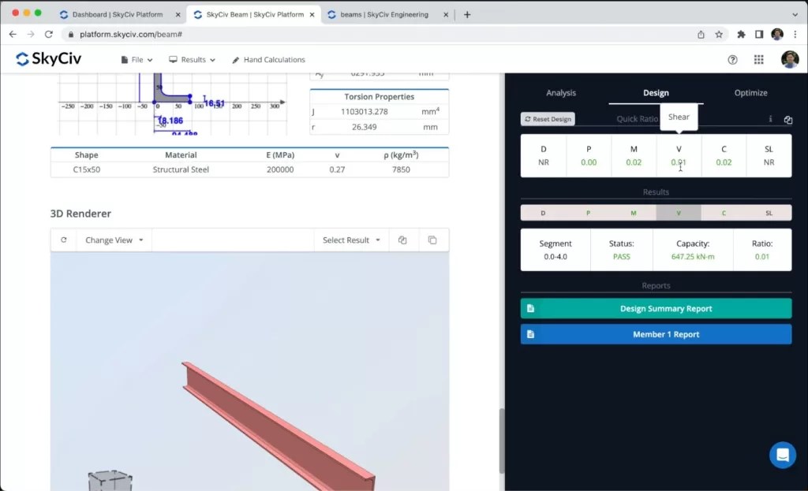This screenshot has height=491, width=808.
Task: Select the M results tab
Action: [x=634, y=213]
